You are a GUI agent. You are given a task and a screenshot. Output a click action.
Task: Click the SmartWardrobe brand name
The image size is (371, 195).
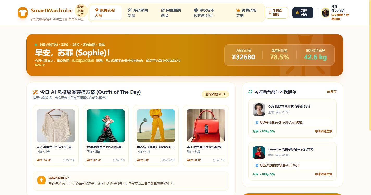click(52, 11)
